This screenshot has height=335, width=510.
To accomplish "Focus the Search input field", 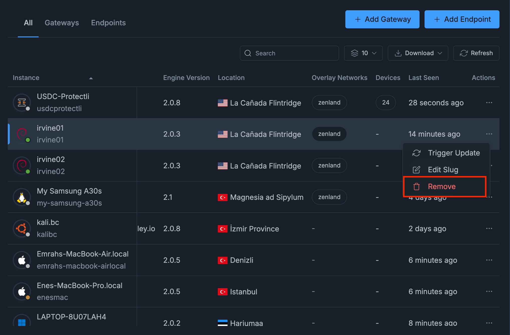I will point(293,53).
